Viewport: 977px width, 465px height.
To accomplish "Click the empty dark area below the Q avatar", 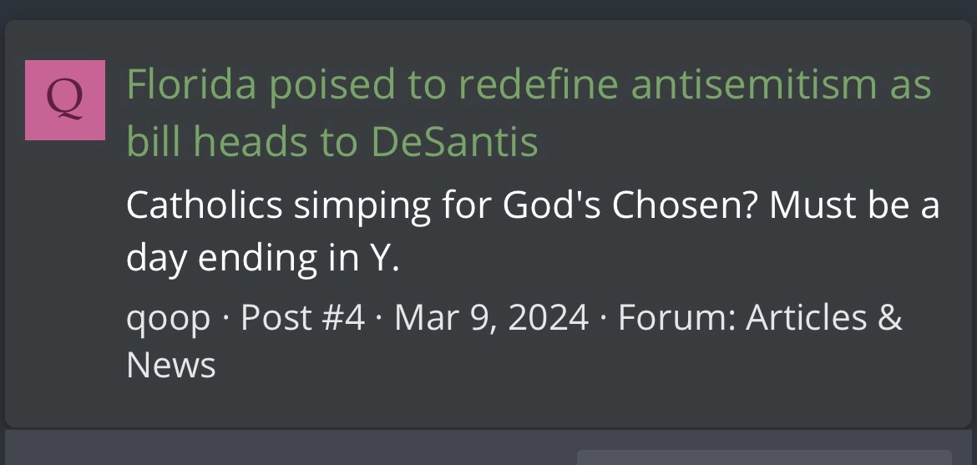I will (65, 281).
